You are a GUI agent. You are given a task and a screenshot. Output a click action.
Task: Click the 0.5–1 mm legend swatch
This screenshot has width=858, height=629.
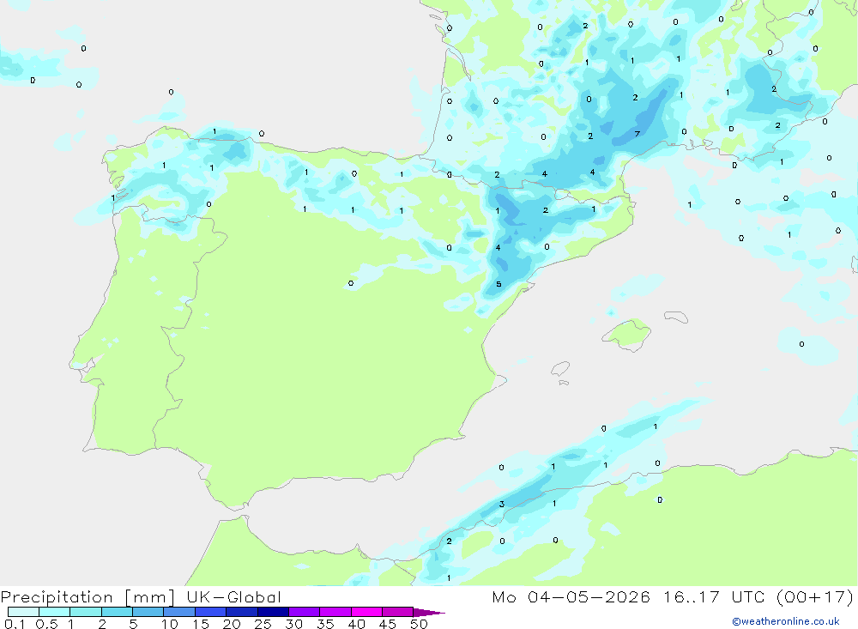tap(55, 612)
